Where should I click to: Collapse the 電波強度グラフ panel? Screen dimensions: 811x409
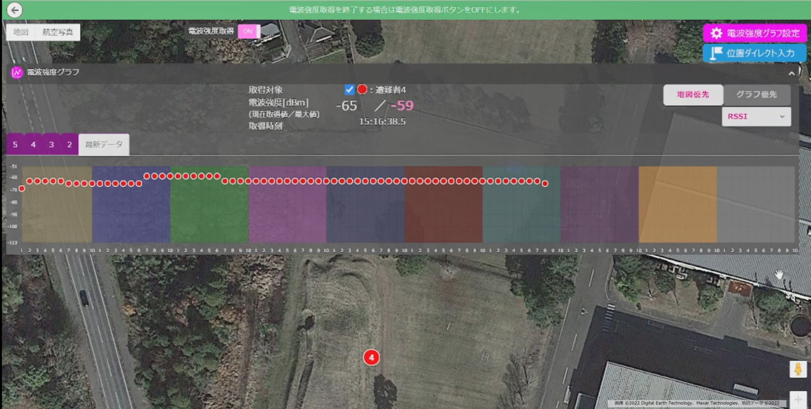tap(792, 73)
